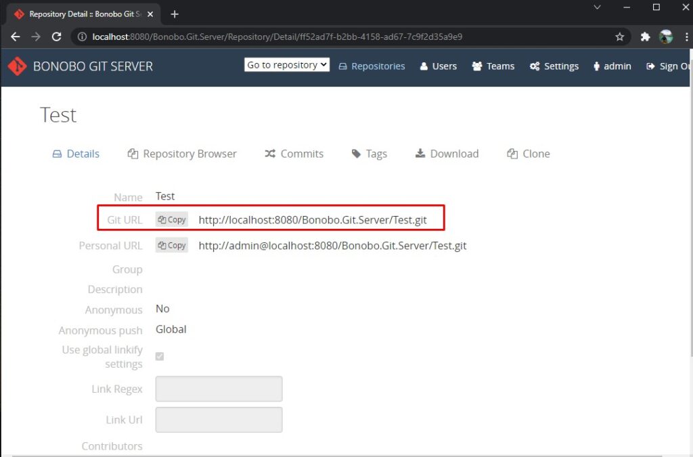This screenshot has width=693, height=457.
Task: Click the Link Regex input field
Action: pyautogui.click(x=219, y=389)
